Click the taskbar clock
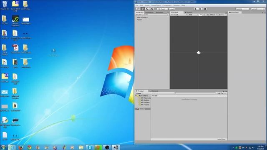Screen dimensions: 267x150 [260, 147]
